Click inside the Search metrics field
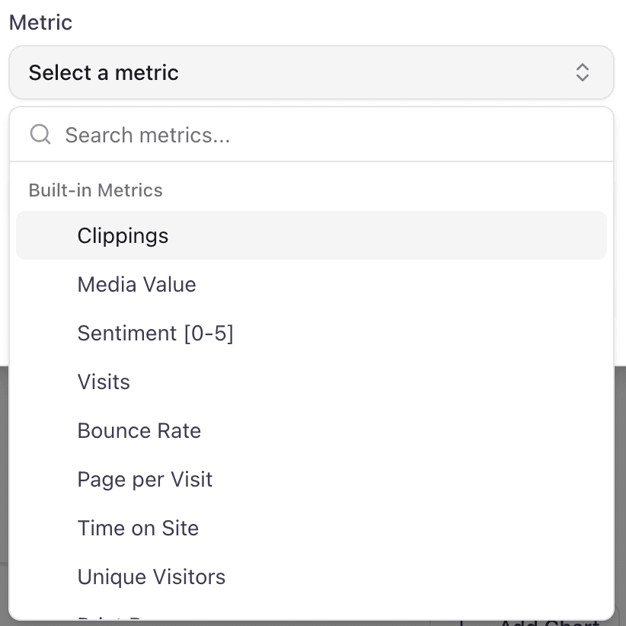The height and width of the screenshot is (626, 626). point(228,135)
